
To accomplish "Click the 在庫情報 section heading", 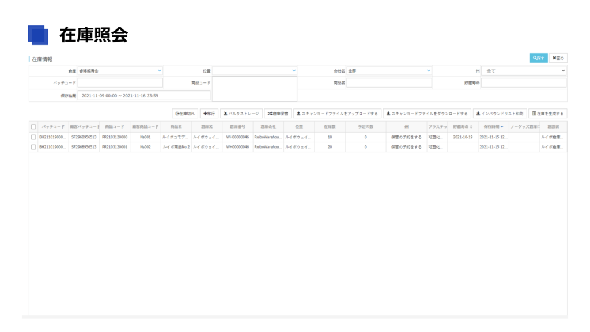I will (x=42, y=59).
